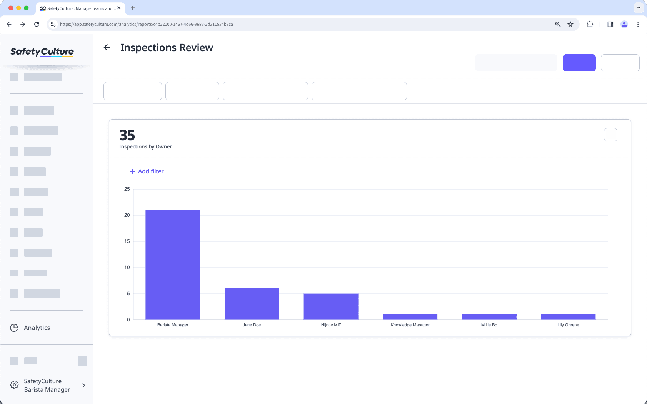Screen dimensions: 647x404
Task: Open a new tab with the plus button
Action: point(133,8)
